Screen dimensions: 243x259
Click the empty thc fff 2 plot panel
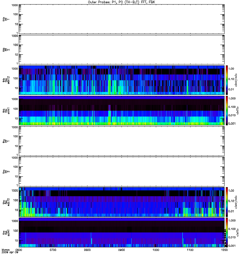point(121,172)
